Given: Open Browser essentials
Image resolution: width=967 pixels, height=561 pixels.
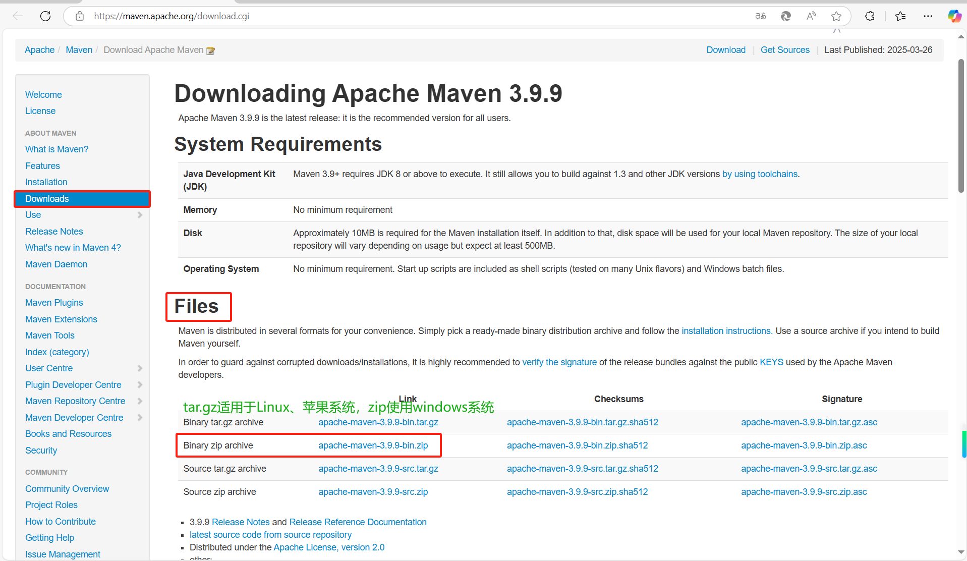Looking at the screenshot, I should (x=785, y=16).
